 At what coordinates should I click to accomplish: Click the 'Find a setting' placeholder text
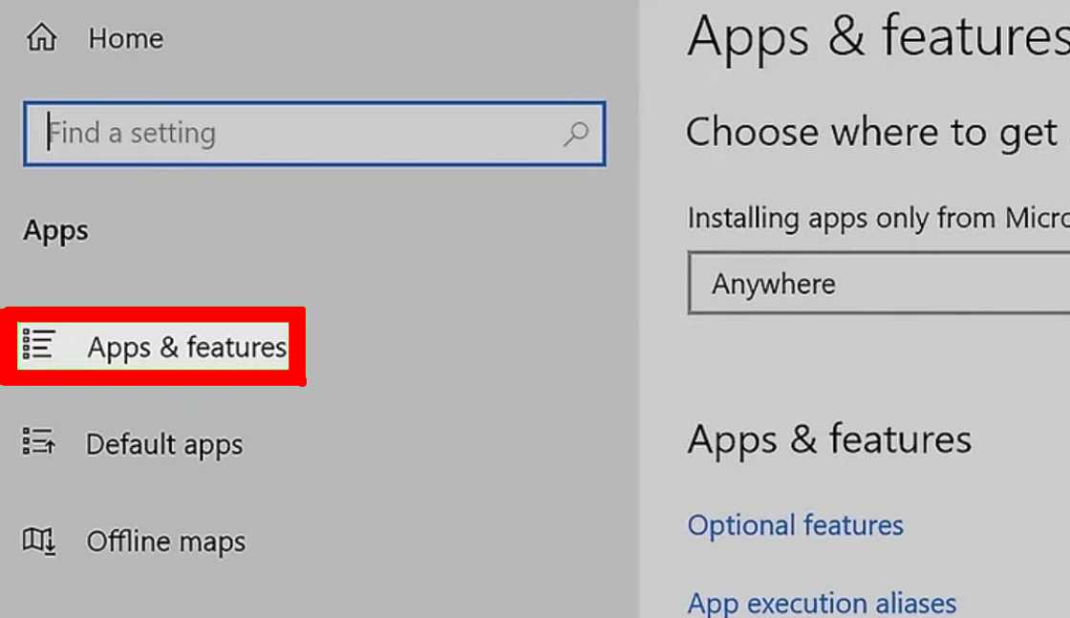pos(133,133)
